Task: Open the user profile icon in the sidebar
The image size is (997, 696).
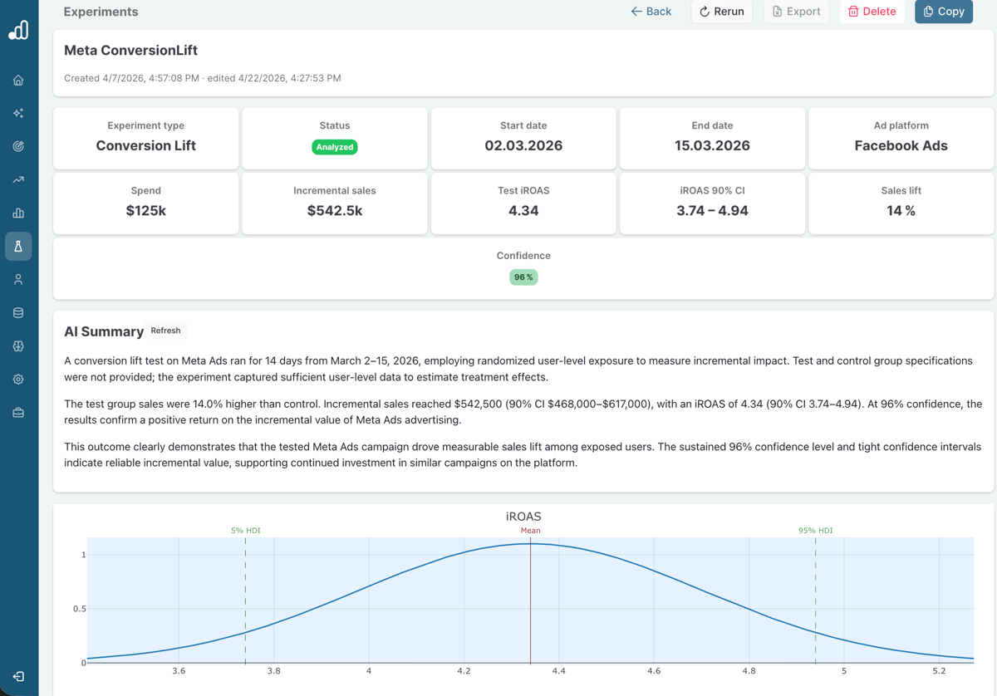Action: [18, 280]
